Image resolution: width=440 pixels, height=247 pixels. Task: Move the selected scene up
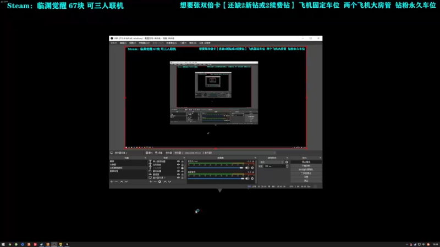122,182
